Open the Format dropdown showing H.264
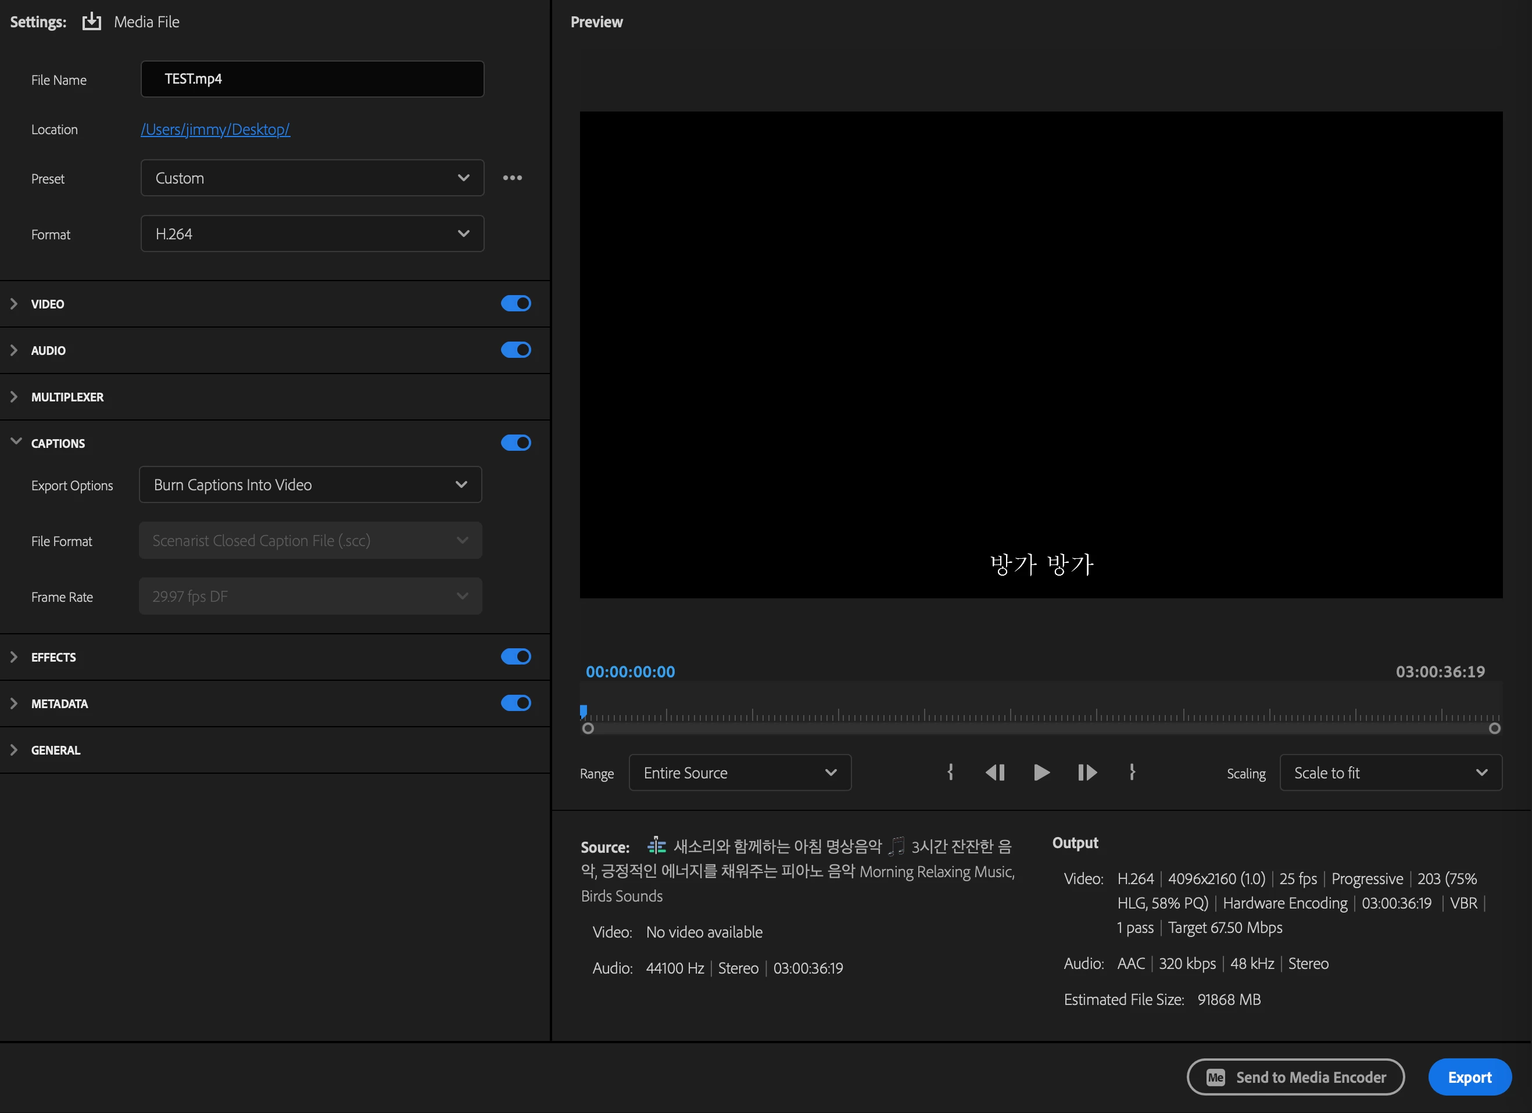Viewport: 1532px width, 1113px height. [x=312, y=234]
